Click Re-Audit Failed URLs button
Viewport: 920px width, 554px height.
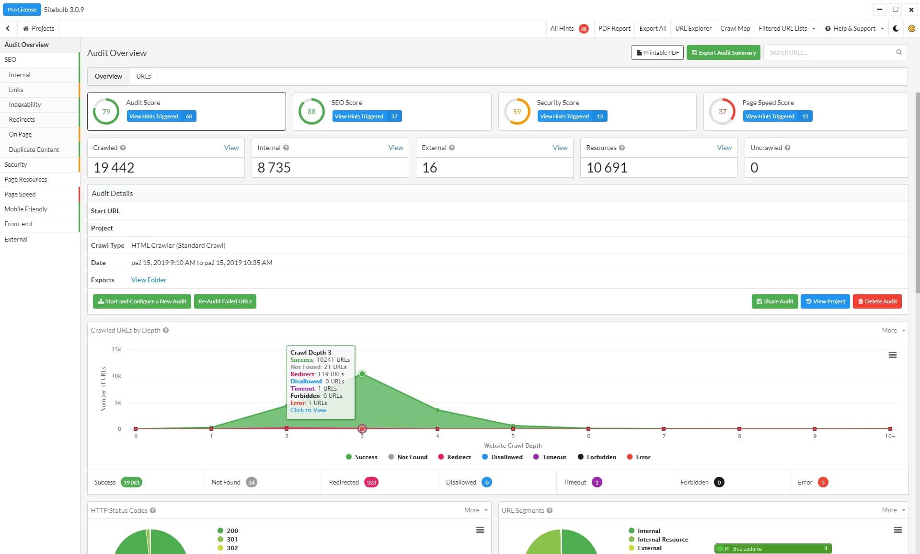[x=225, y=301]
